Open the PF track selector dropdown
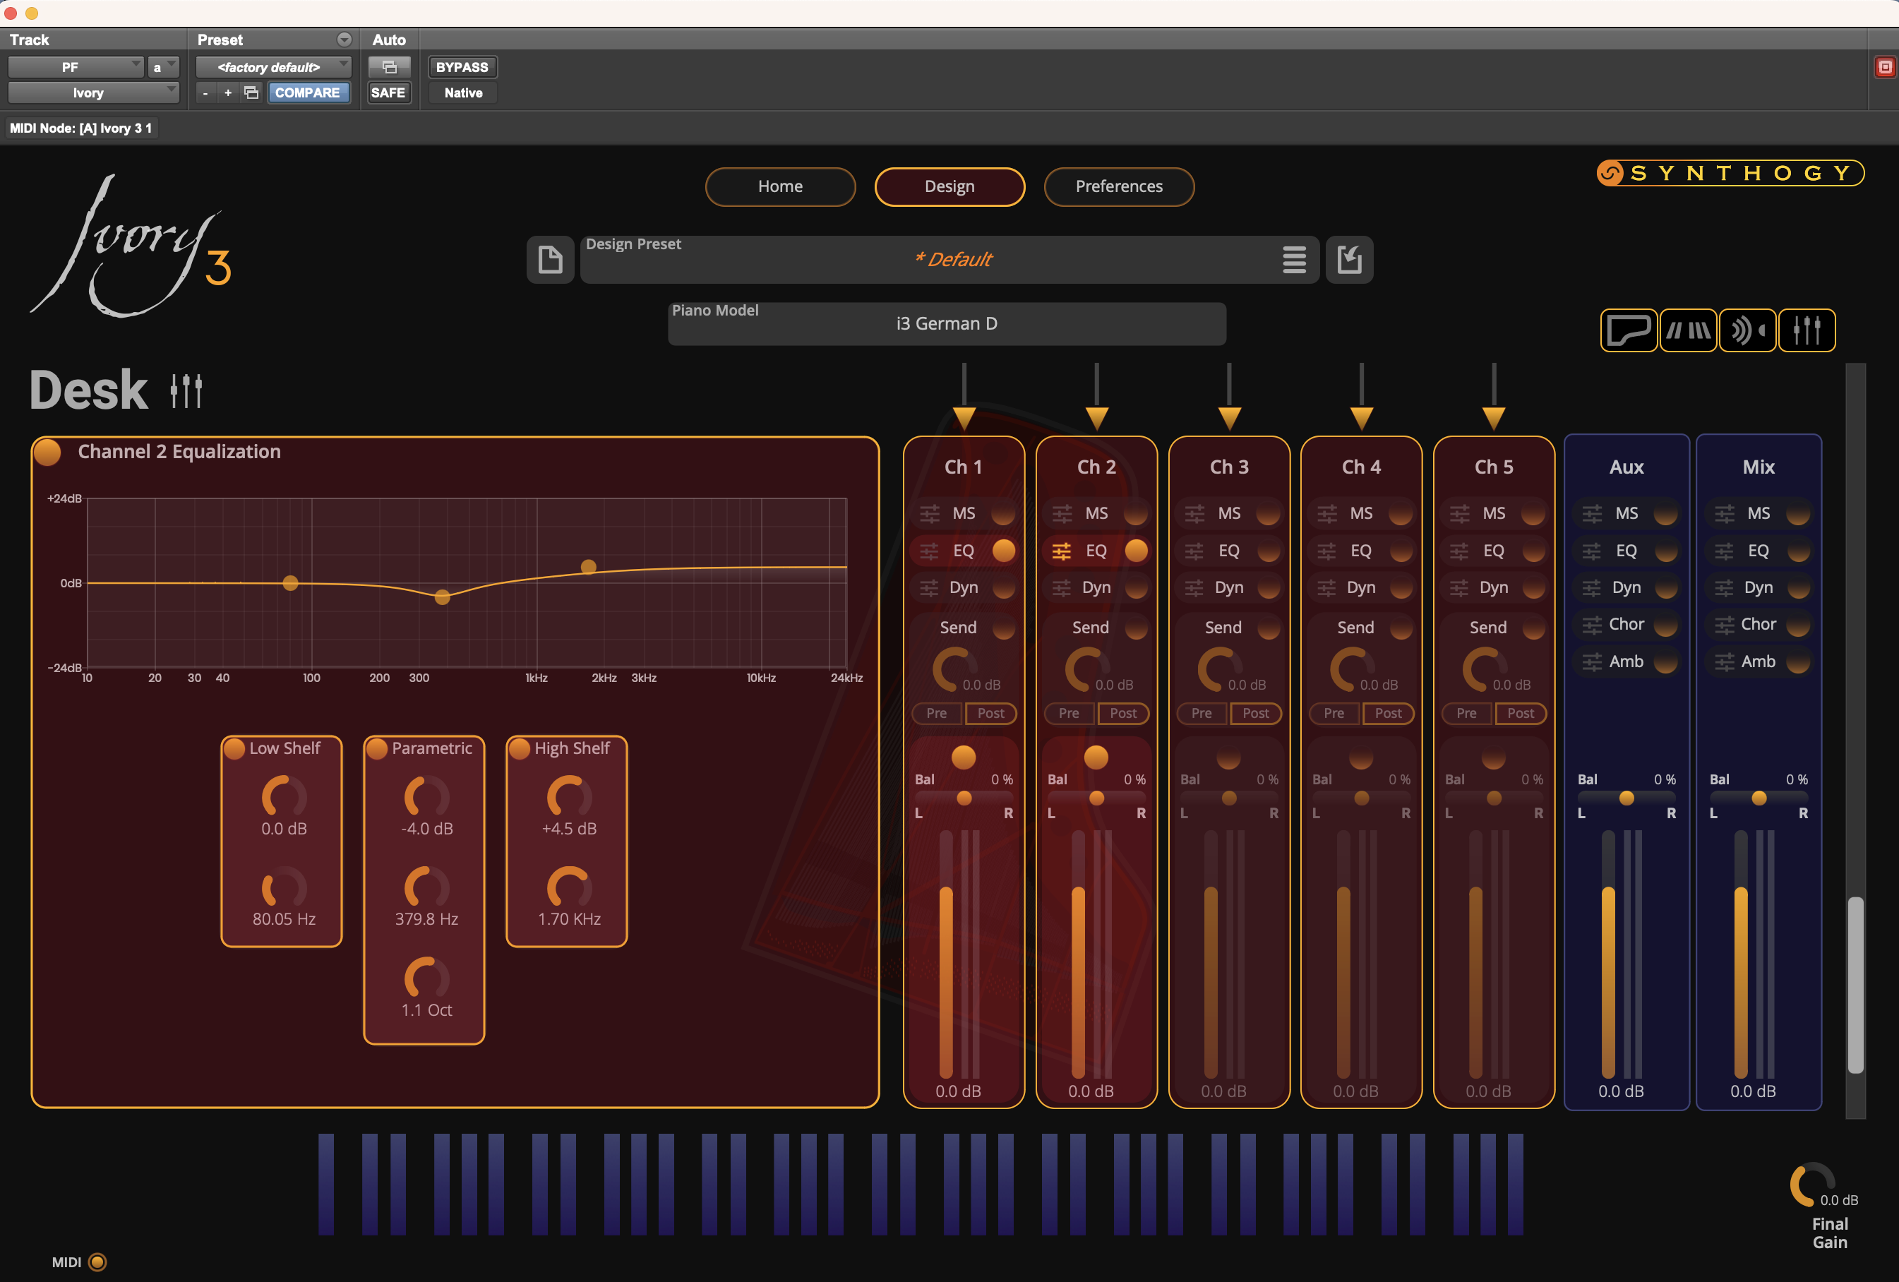This screenshot has height=1282, width=1899. (76, 67)
